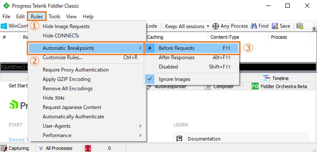
Task: Click the WinConfig Windows logo icon
Action: [4, 26]
